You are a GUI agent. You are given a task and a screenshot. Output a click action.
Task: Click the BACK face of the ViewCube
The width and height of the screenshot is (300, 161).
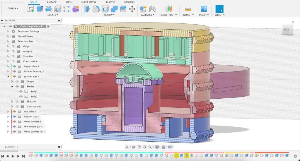(x=286, y=30)
